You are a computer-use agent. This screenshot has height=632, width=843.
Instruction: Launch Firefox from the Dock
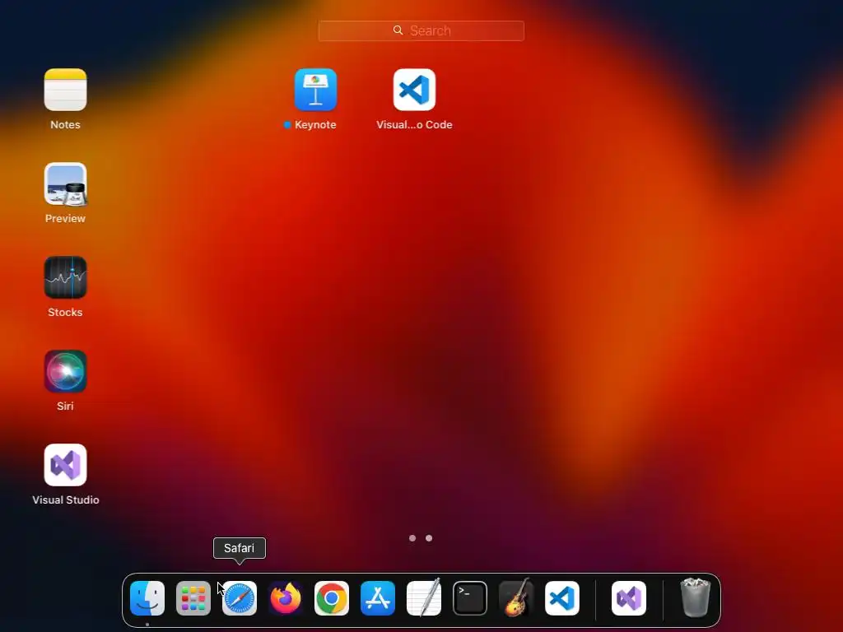[286, 598]
